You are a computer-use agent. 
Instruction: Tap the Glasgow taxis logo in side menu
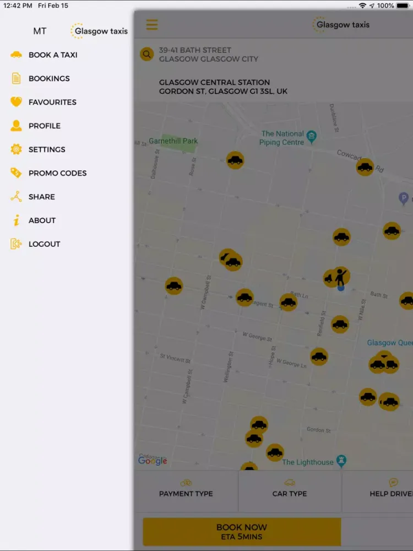click(x=99, y=31)
